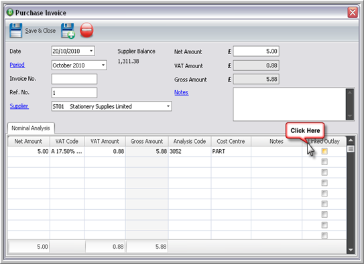Viewport: 364px width, 264px height.
Task: Open the Date dropdown arrow
Action: 91,51
